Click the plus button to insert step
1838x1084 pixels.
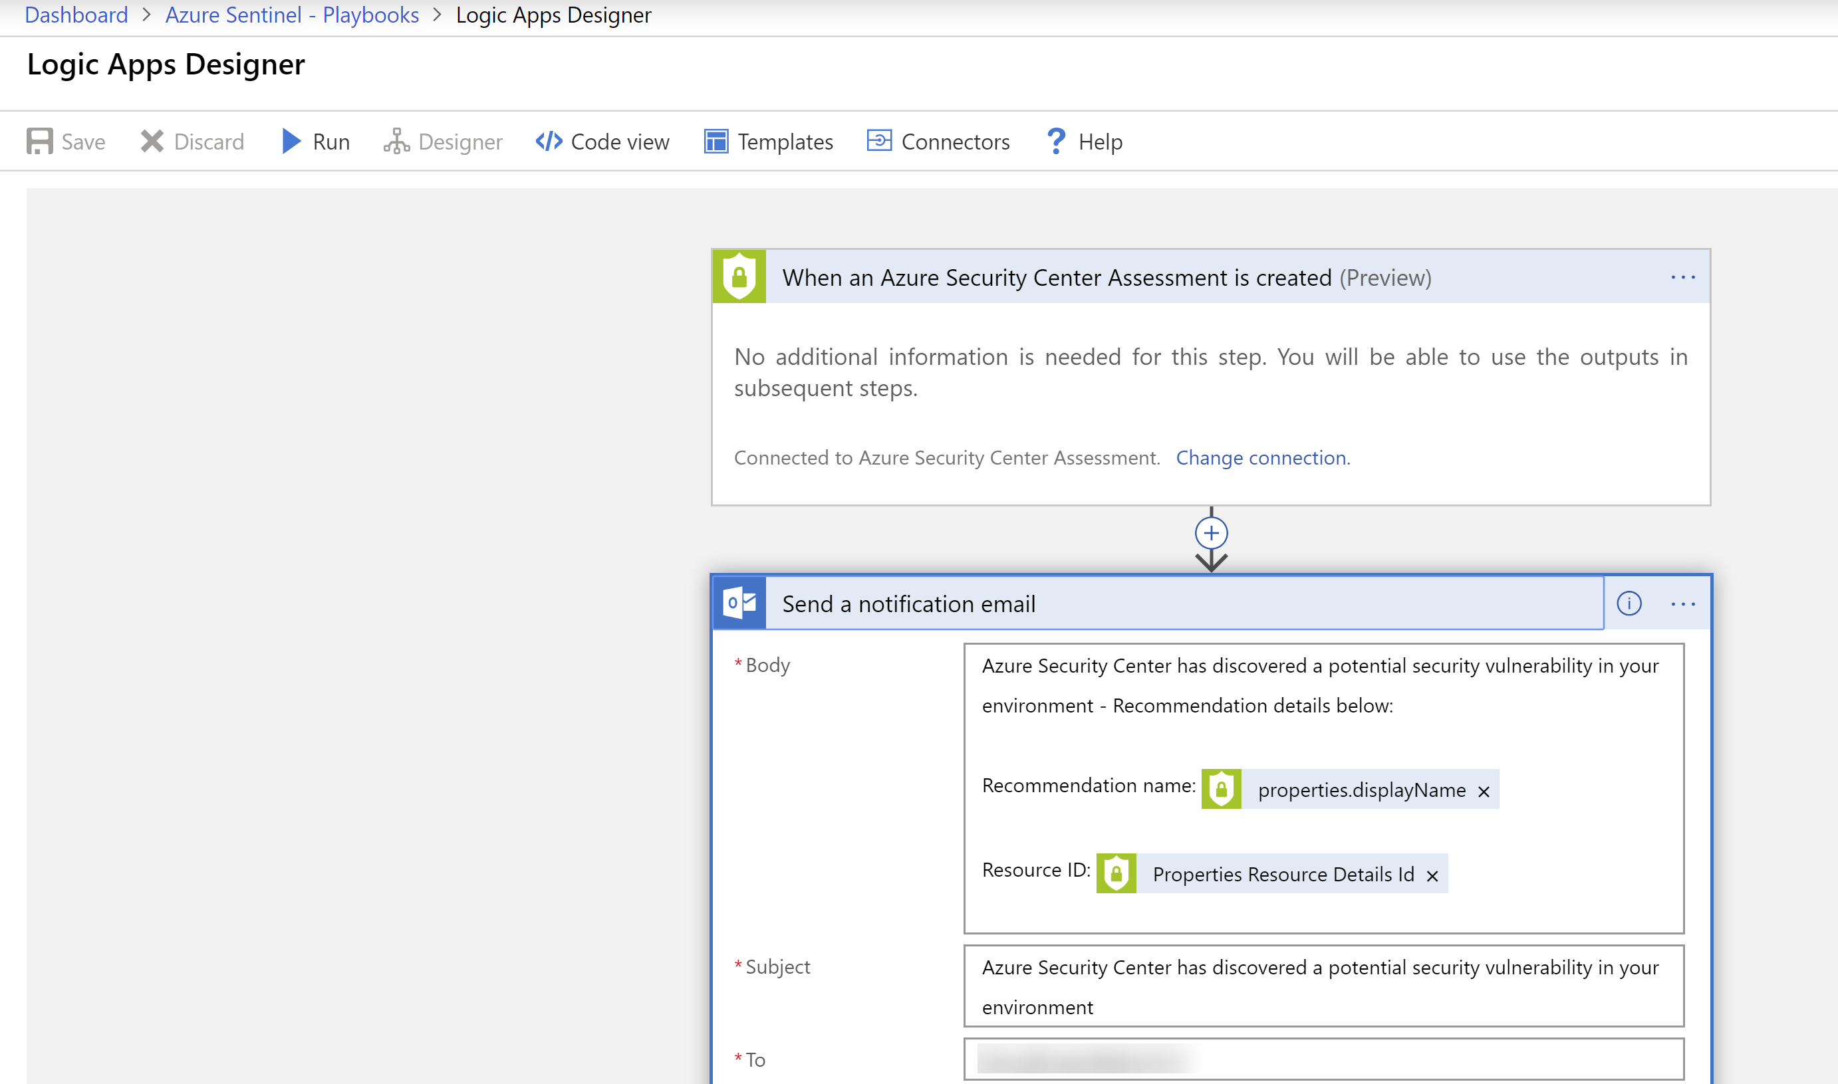click(x=1211, y=532)
